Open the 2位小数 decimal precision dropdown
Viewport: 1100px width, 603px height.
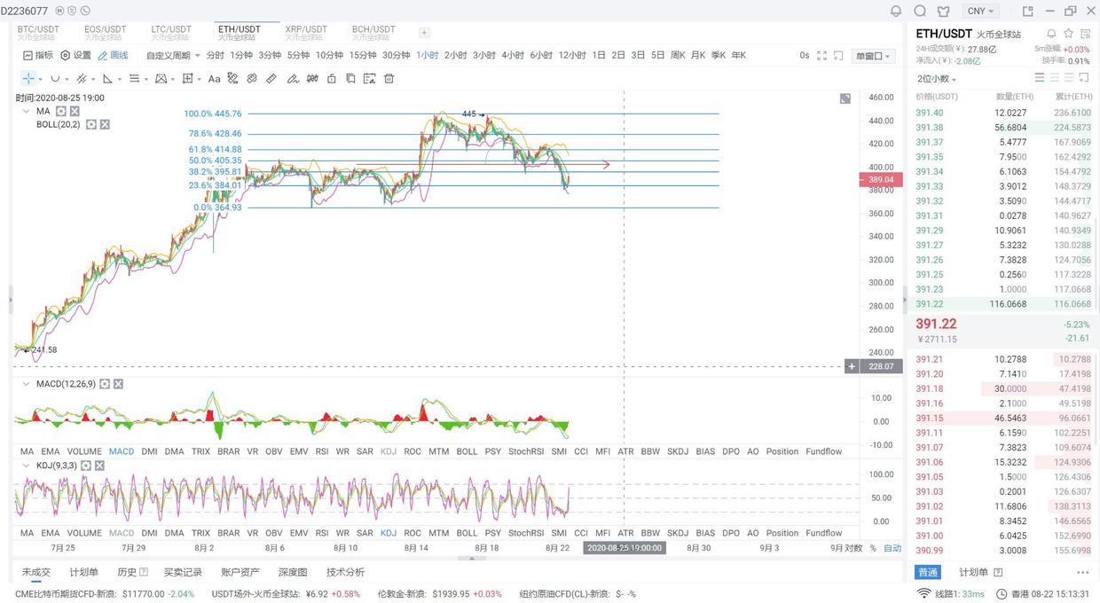coord(937,79)
